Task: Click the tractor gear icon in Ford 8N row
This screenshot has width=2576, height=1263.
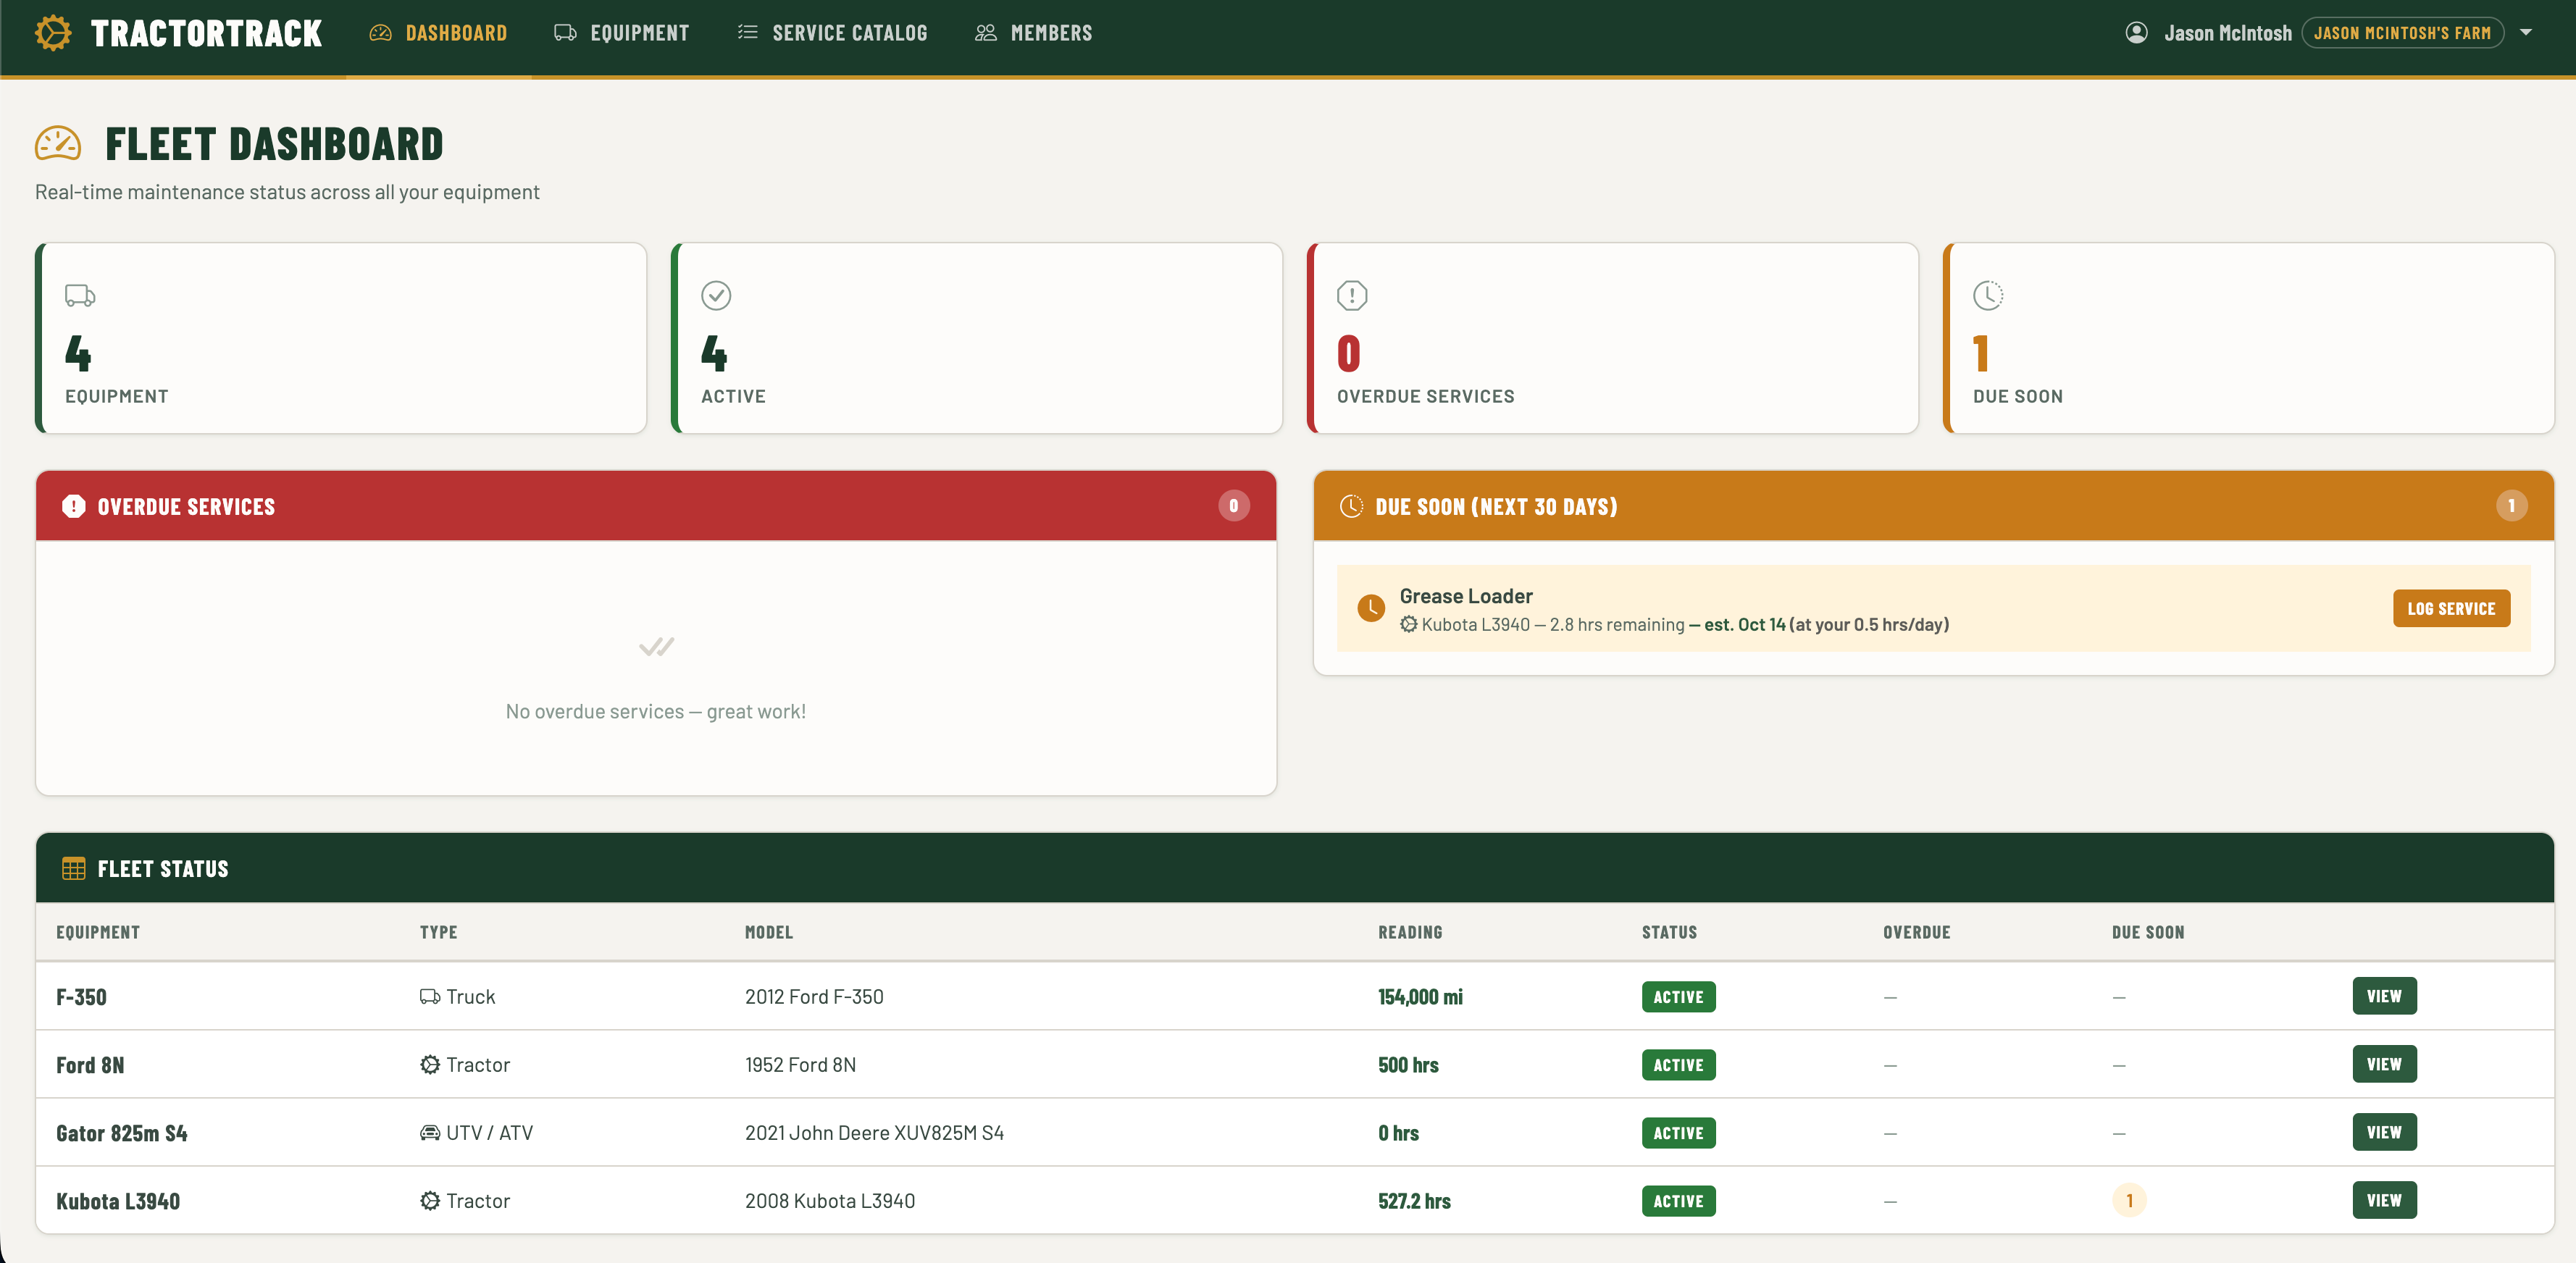Action: [430, 1065]
